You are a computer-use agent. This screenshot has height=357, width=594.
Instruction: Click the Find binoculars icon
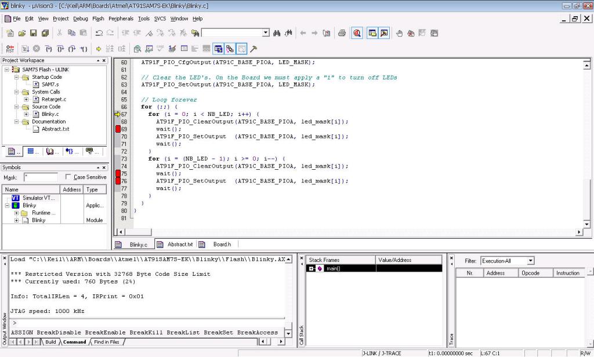tap(277, 33)
